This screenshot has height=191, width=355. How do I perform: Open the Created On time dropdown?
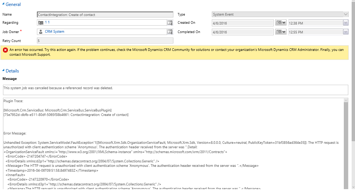coord(346,23)
